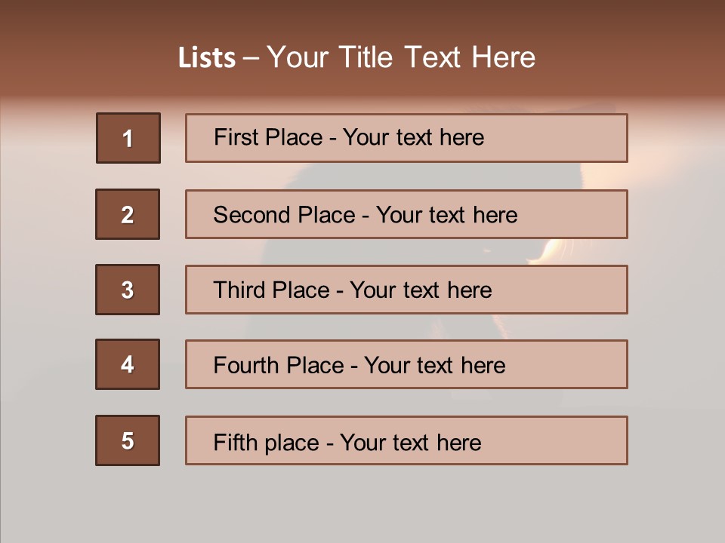The height and width of the screenshot is (543, 725).
Task: Click the number 1 box
Action: coord(128,138)
